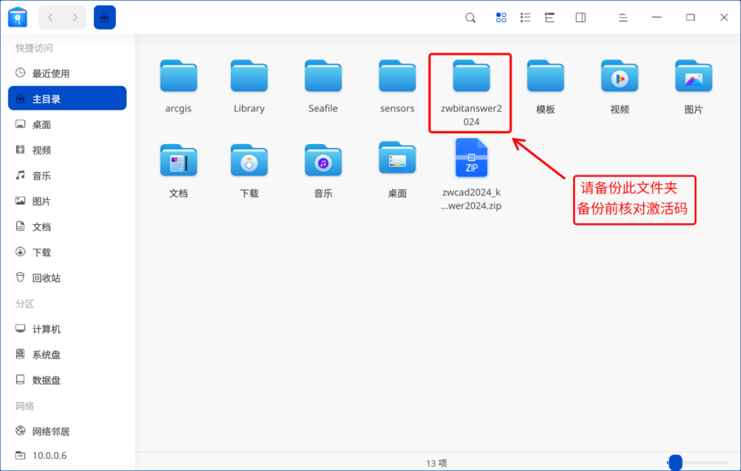
Task: Select the 模板 folder icon
Action: pos(545,76)
